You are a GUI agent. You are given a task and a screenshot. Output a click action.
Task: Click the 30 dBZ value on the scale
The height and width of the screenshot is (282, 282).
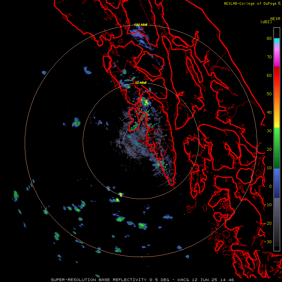[269, 131]
